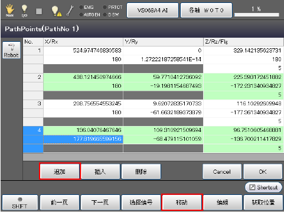Click the Z/Rz/Fig column header
The width and height of the screenshot is (284, 212).
[x=243, y=42]
